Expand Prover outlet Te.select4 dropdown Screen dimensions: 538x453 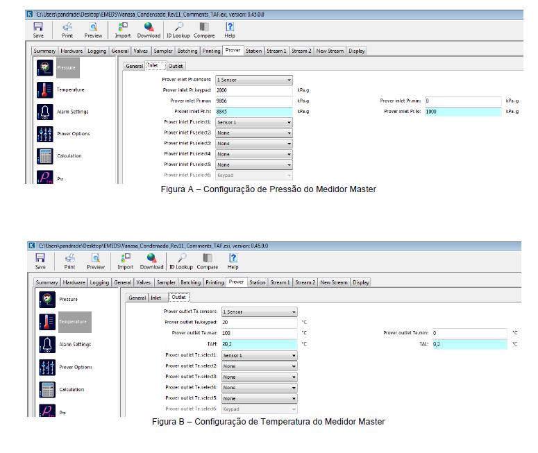260,388
